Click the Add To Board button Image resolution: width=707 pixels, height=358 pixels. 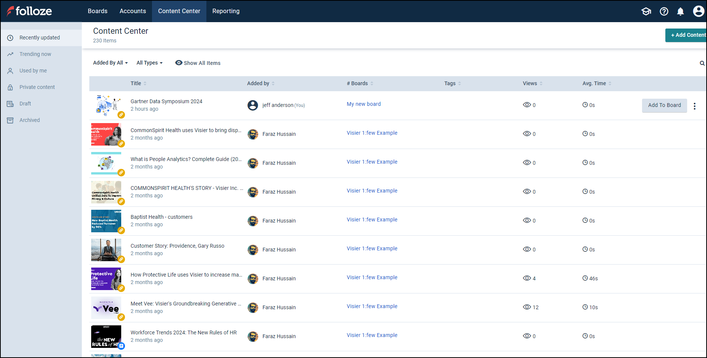coord(664,105)
